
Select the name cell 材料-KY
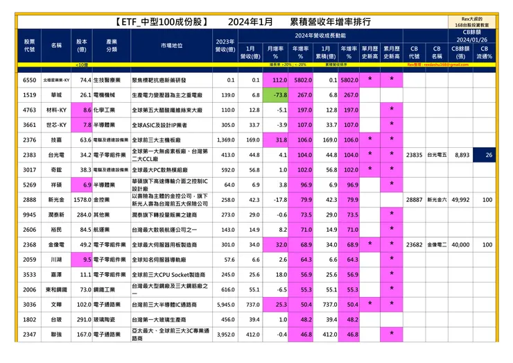[56, 110]
